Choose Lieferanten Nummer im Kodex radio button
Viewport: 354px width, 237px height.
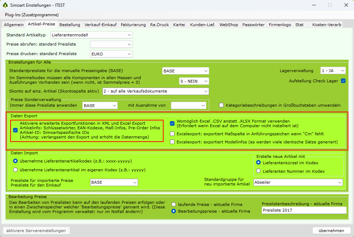click(259, 171)
